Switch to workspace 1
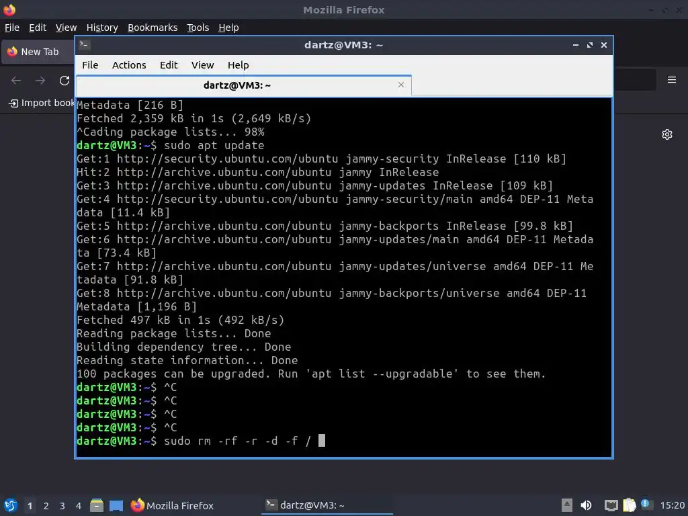 pos(30,506)
